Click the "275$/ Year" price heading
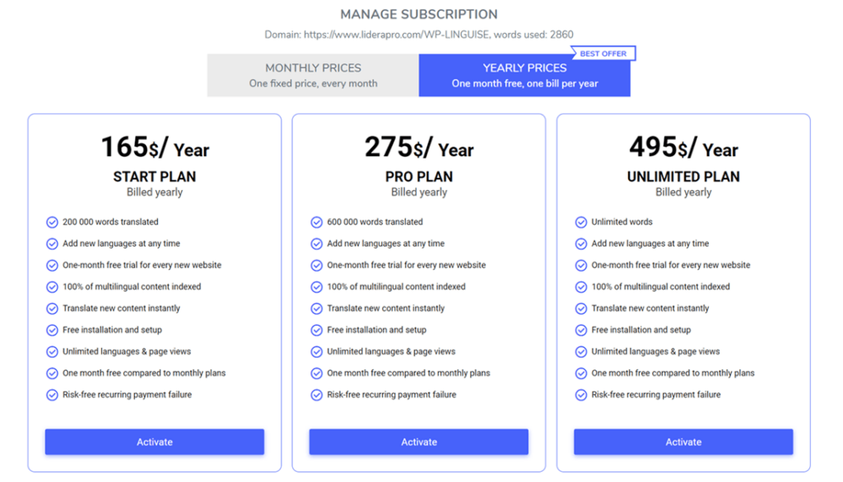843x482 pixels. 419,149
